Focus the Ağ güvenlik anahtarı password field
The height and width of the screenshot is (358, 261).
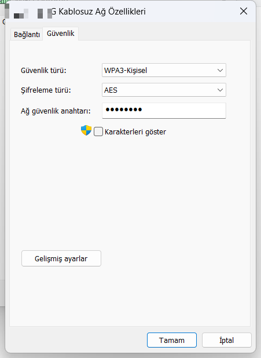click(x=164, y=111)
